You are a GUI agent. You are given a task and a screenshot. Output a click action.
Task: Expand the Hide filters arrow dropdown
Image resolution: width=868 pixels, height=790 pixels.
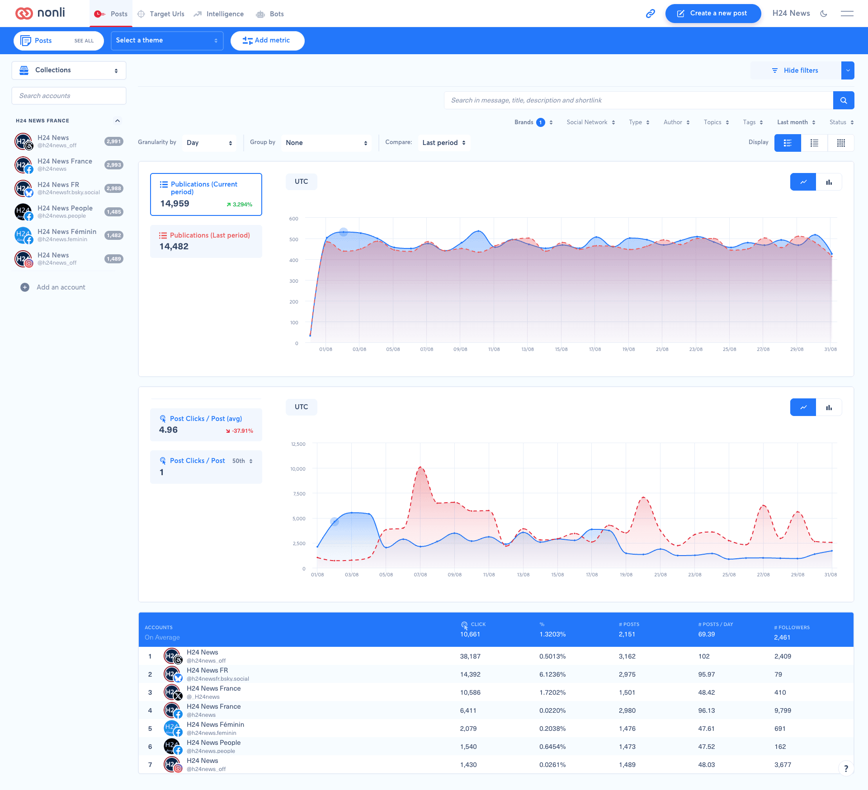click(848, 70)
